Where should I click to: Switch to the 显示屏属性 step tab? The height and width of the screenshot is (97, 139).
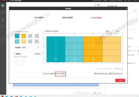[39, 18]
